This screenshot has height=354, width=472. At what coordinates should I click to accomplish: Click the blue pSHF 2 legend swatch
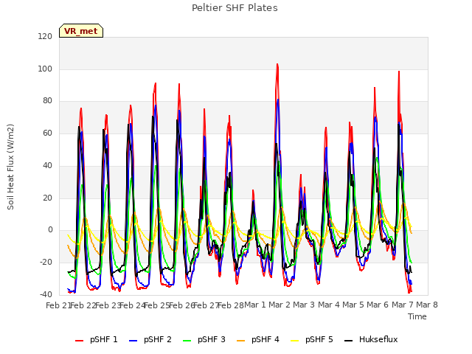[133, 341]
